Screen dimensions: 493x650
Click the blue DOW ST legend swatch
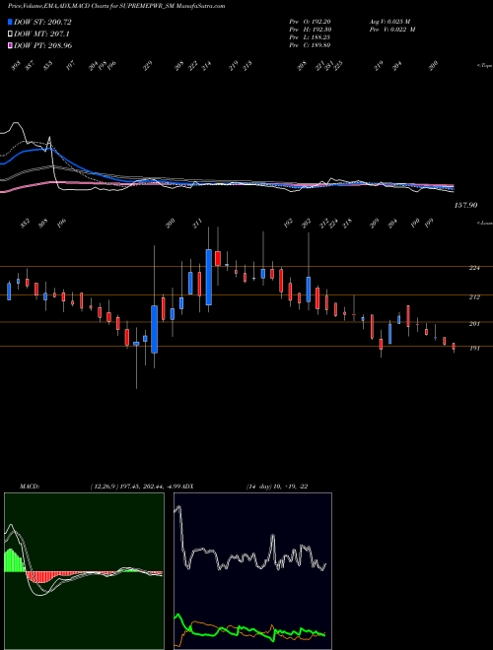point(10,22)
